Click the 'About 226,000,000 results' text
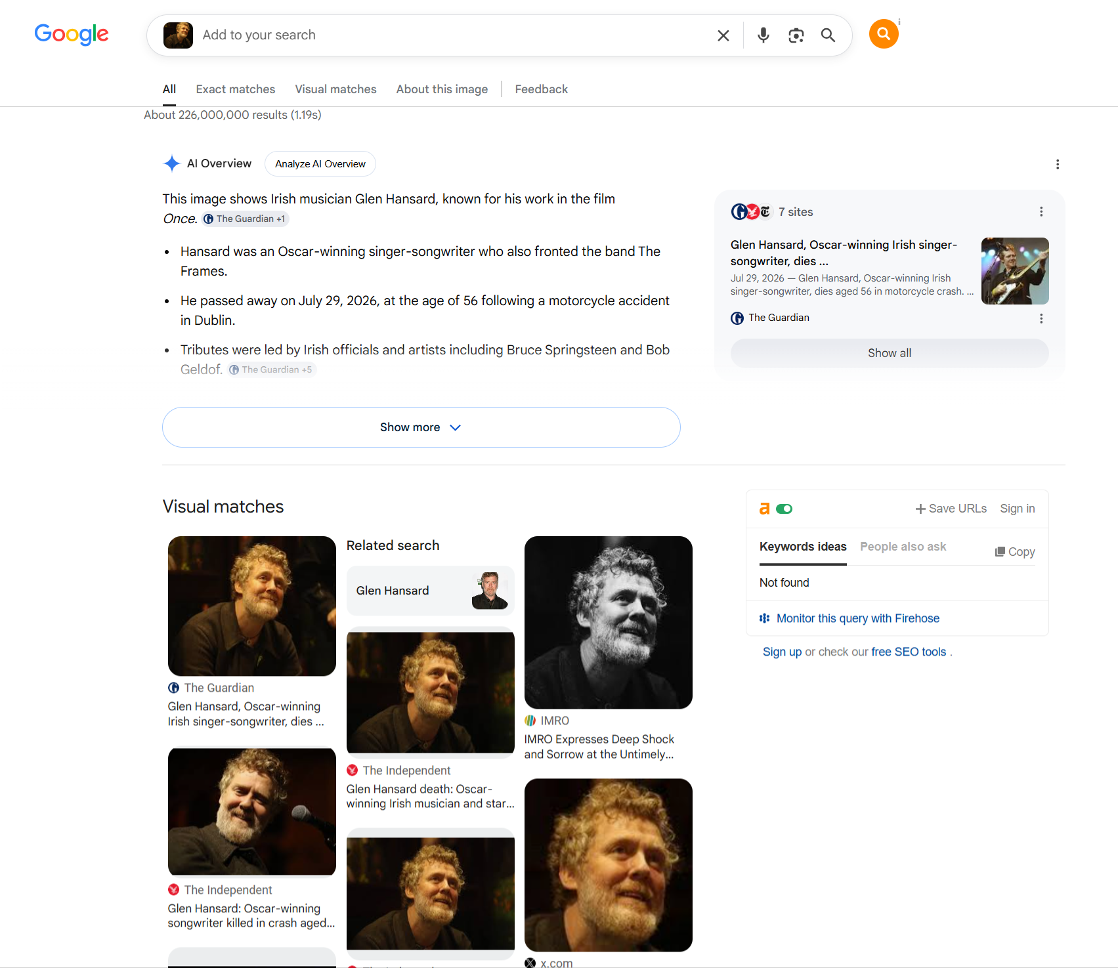 pos(232,115)
